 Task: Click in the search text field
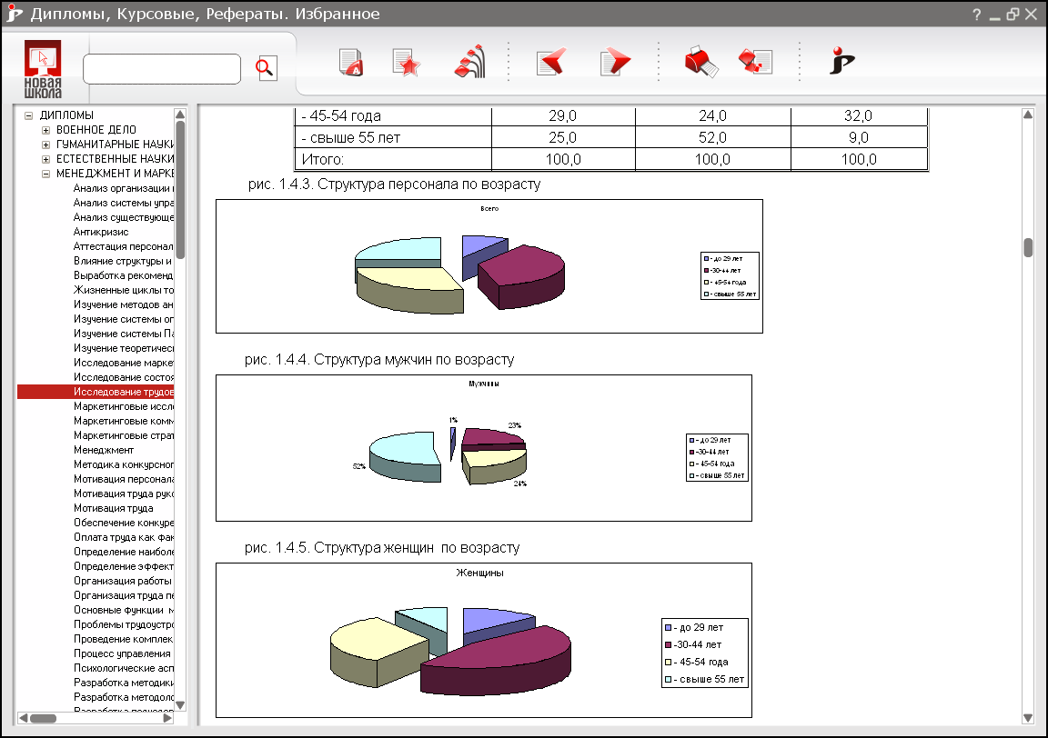(x=161, y=69)
